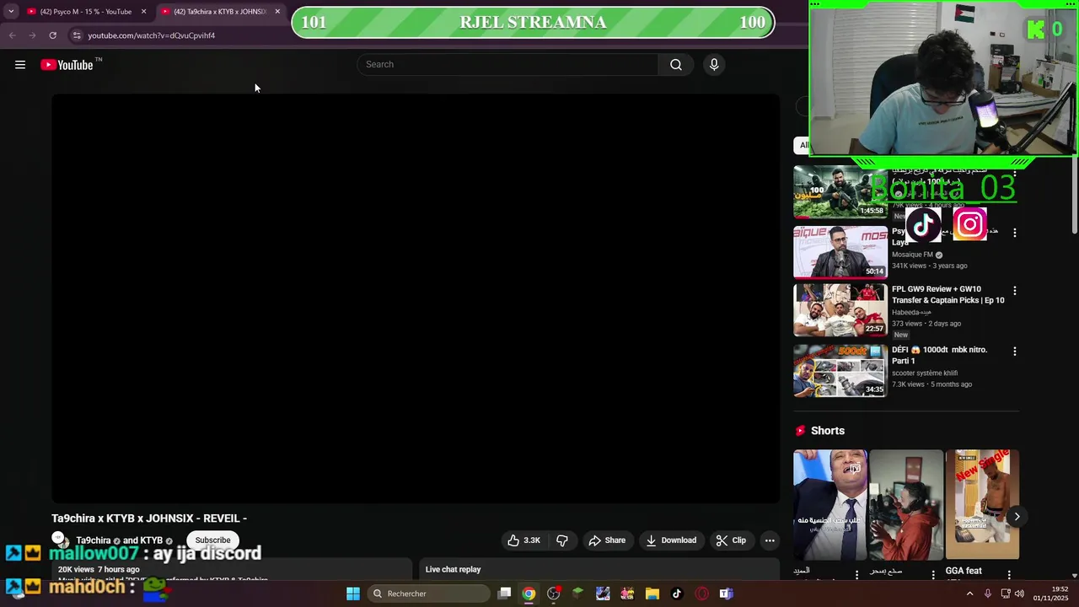
Task: Open DÉFI 1000dt mbk nitro title
Action: click(939, 355)
